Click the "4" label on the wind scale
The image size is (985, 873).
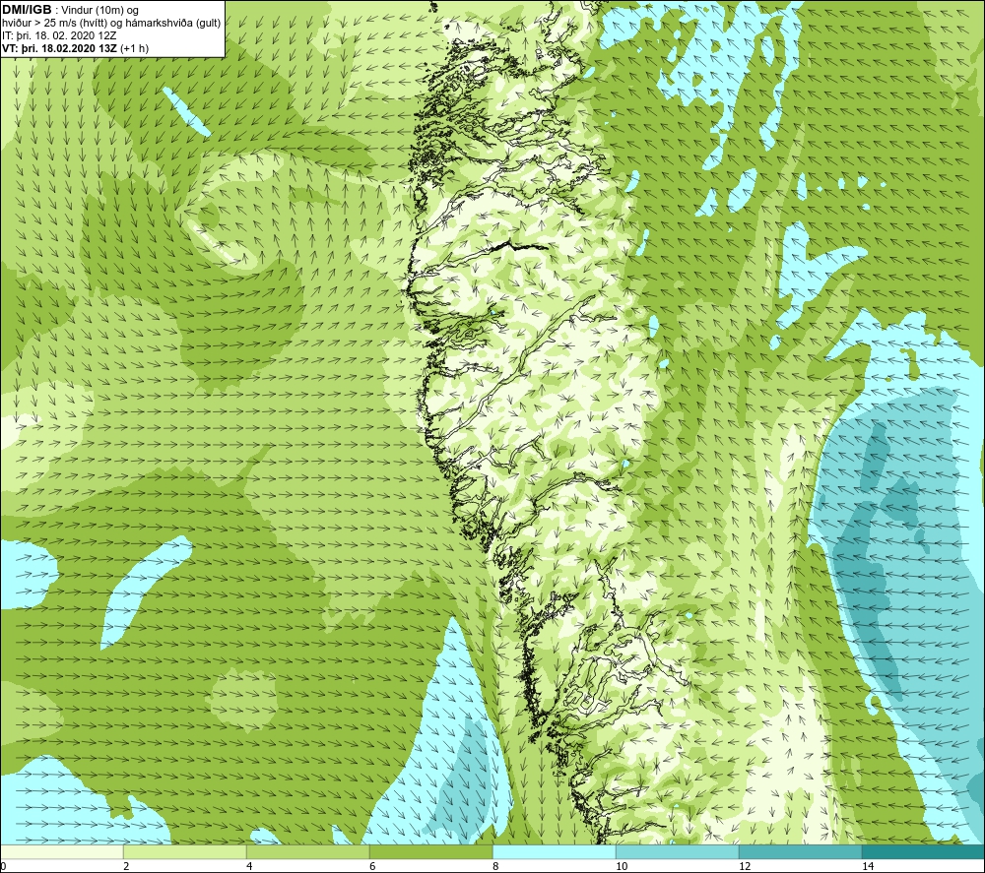[x=249, y=866]
